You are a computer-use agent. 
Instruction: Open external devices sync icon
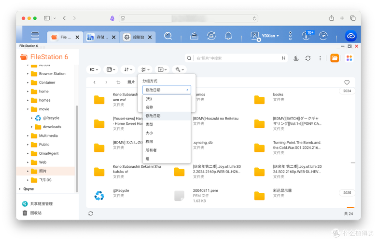pyautogui.click(x=211, y=36)
